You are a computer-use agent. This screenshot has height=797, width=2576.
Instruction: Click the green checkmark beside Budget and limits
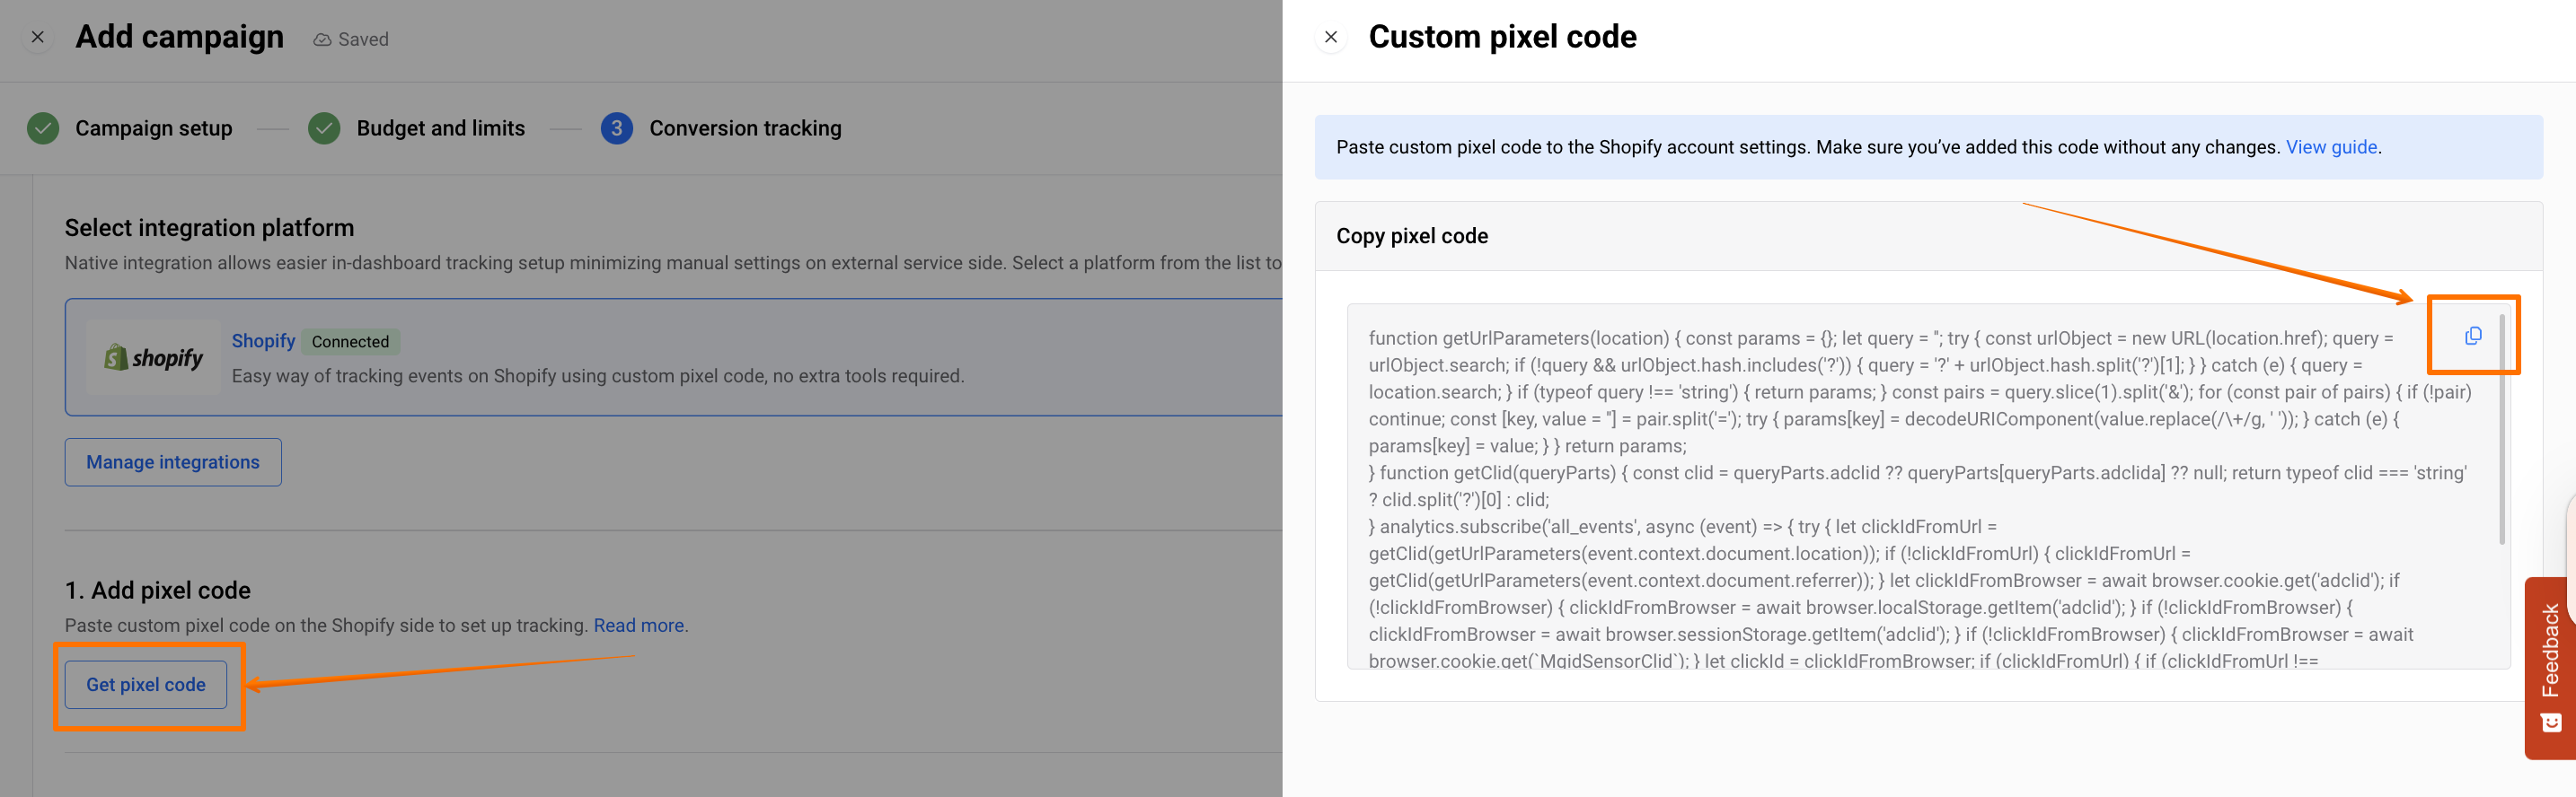tap(324, 127)
